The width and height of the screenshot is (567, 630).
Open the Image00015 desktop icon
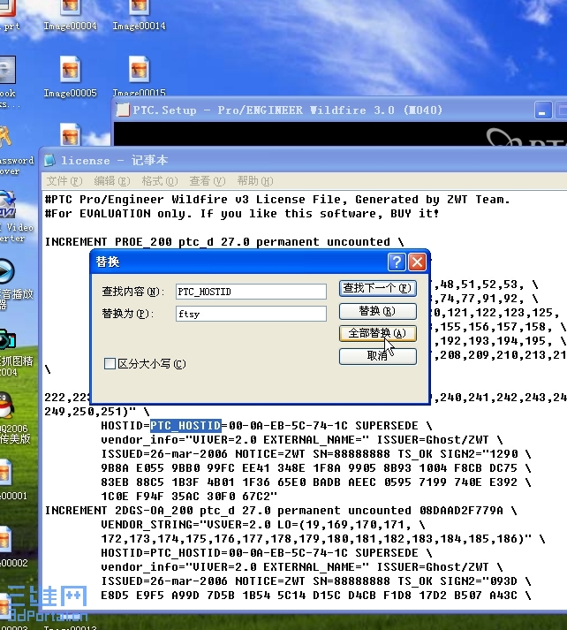point(139,76)
